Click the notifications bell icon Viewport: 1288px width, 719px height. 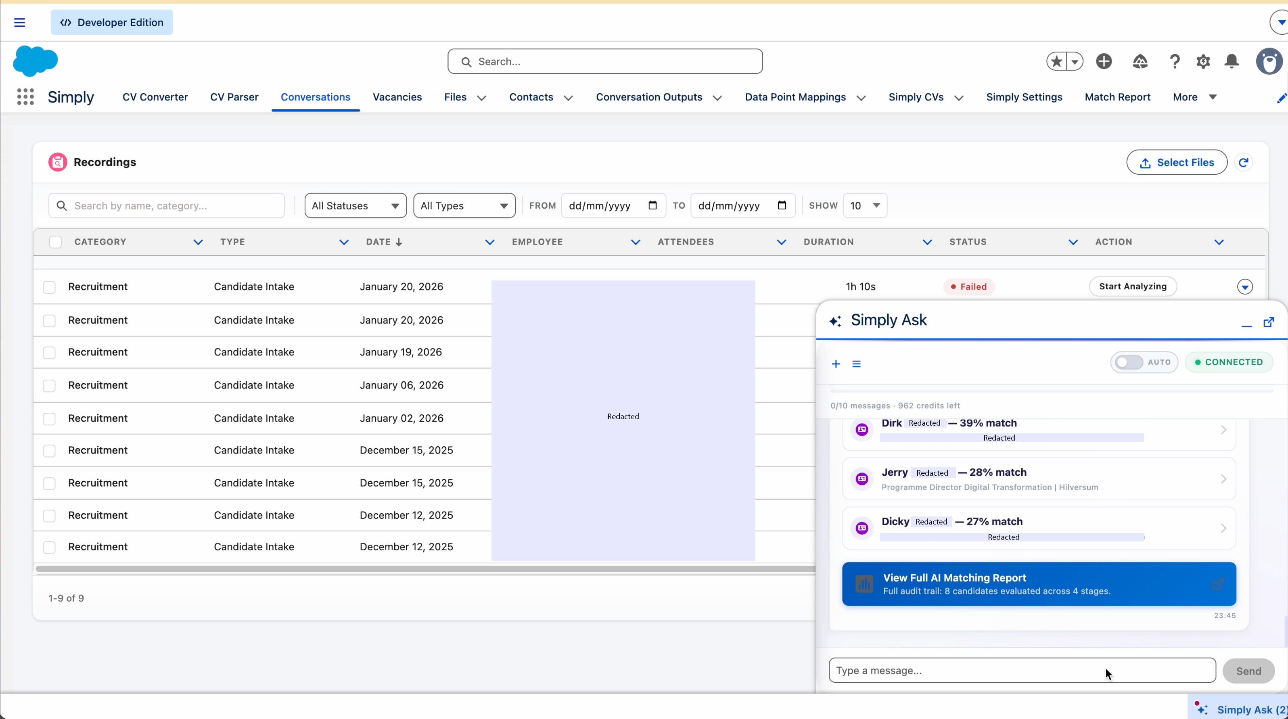coord(1232,61)
